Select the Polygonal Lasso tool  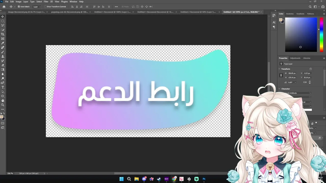pyautogui.click(x=3, y=25)
